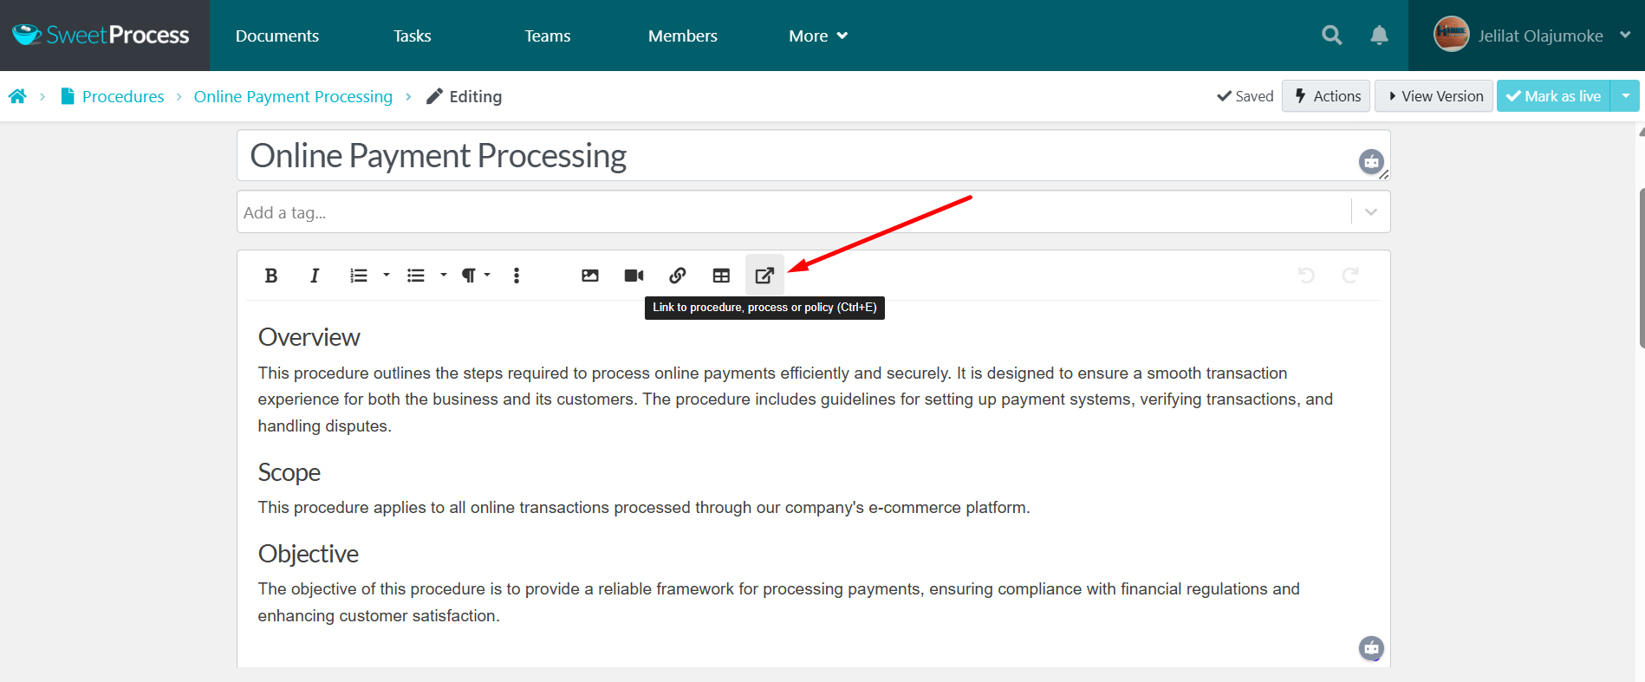Screen dimensions: 1645x682
Task: Open the Tasks menu
Action: click(x=412, y=36)
